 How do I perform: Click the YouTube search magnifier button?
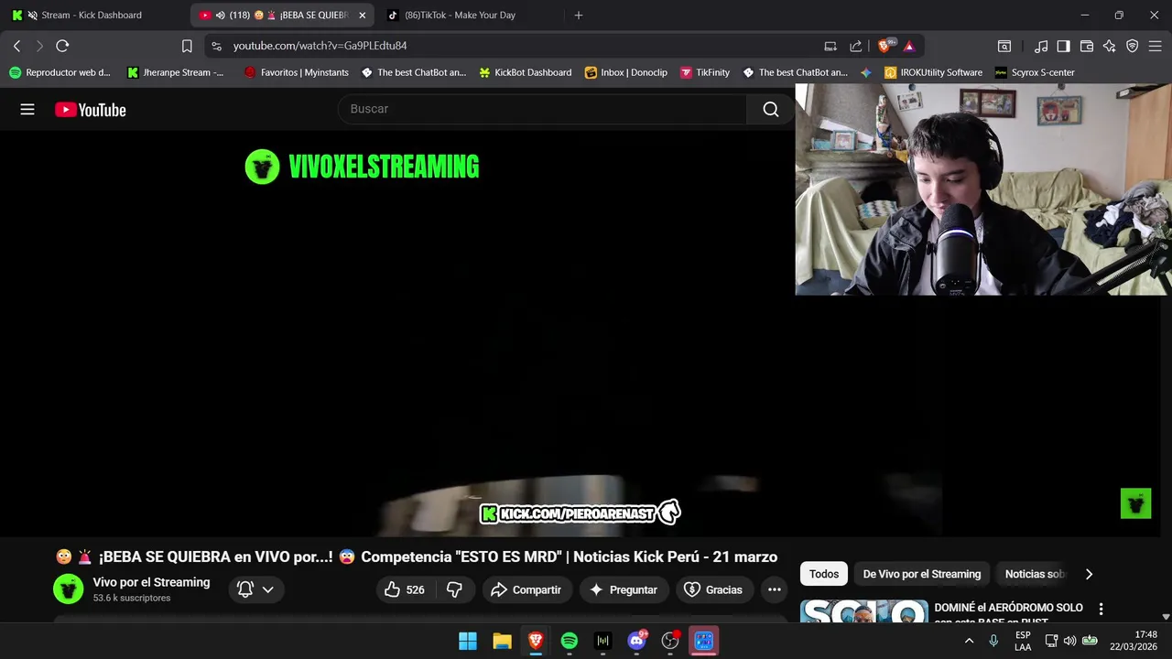point(771,109)
